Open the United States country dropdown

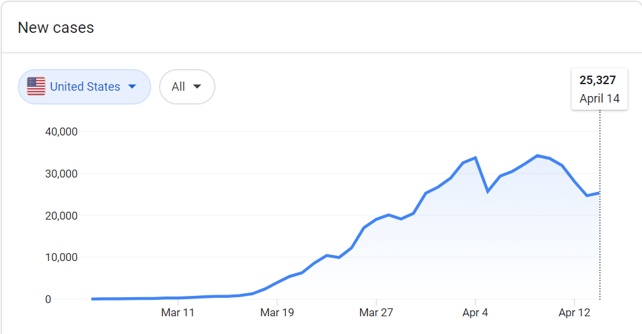85,87
